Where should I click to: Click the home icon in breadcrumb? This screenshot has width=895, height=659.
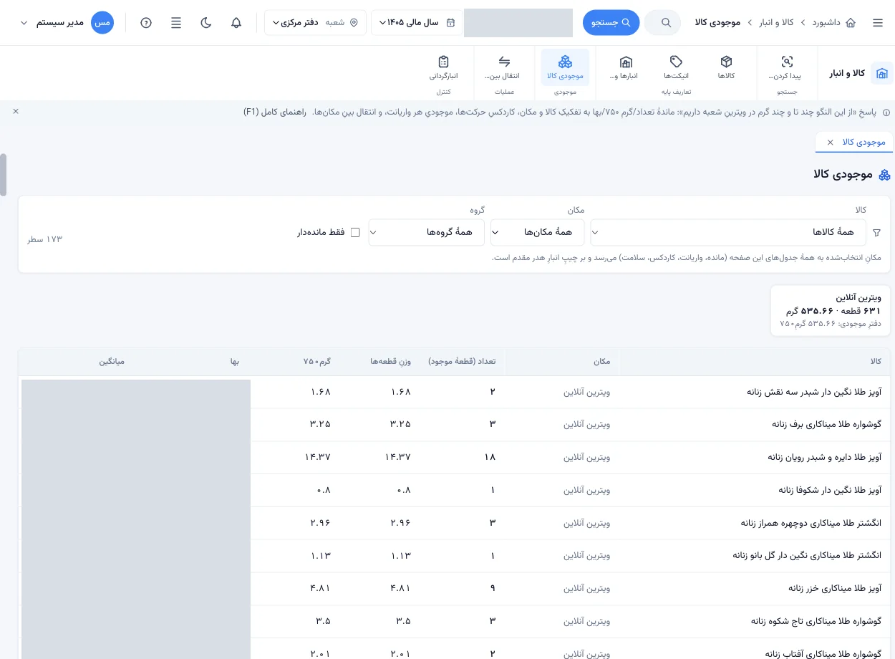click(x=851, y=23)
